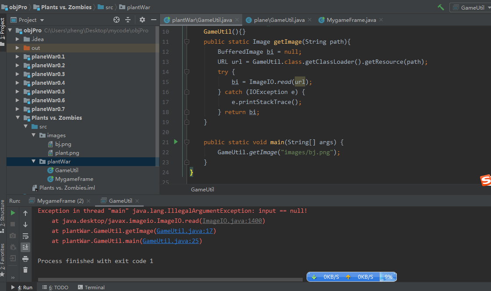Click the green run gutter icon at line 21

click(176, 142)
